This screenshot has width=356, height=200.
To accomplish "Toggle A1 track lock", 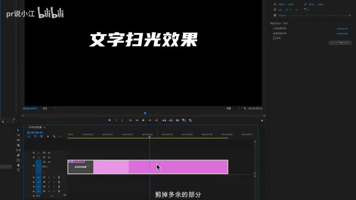I will click(x=33, y=177).
